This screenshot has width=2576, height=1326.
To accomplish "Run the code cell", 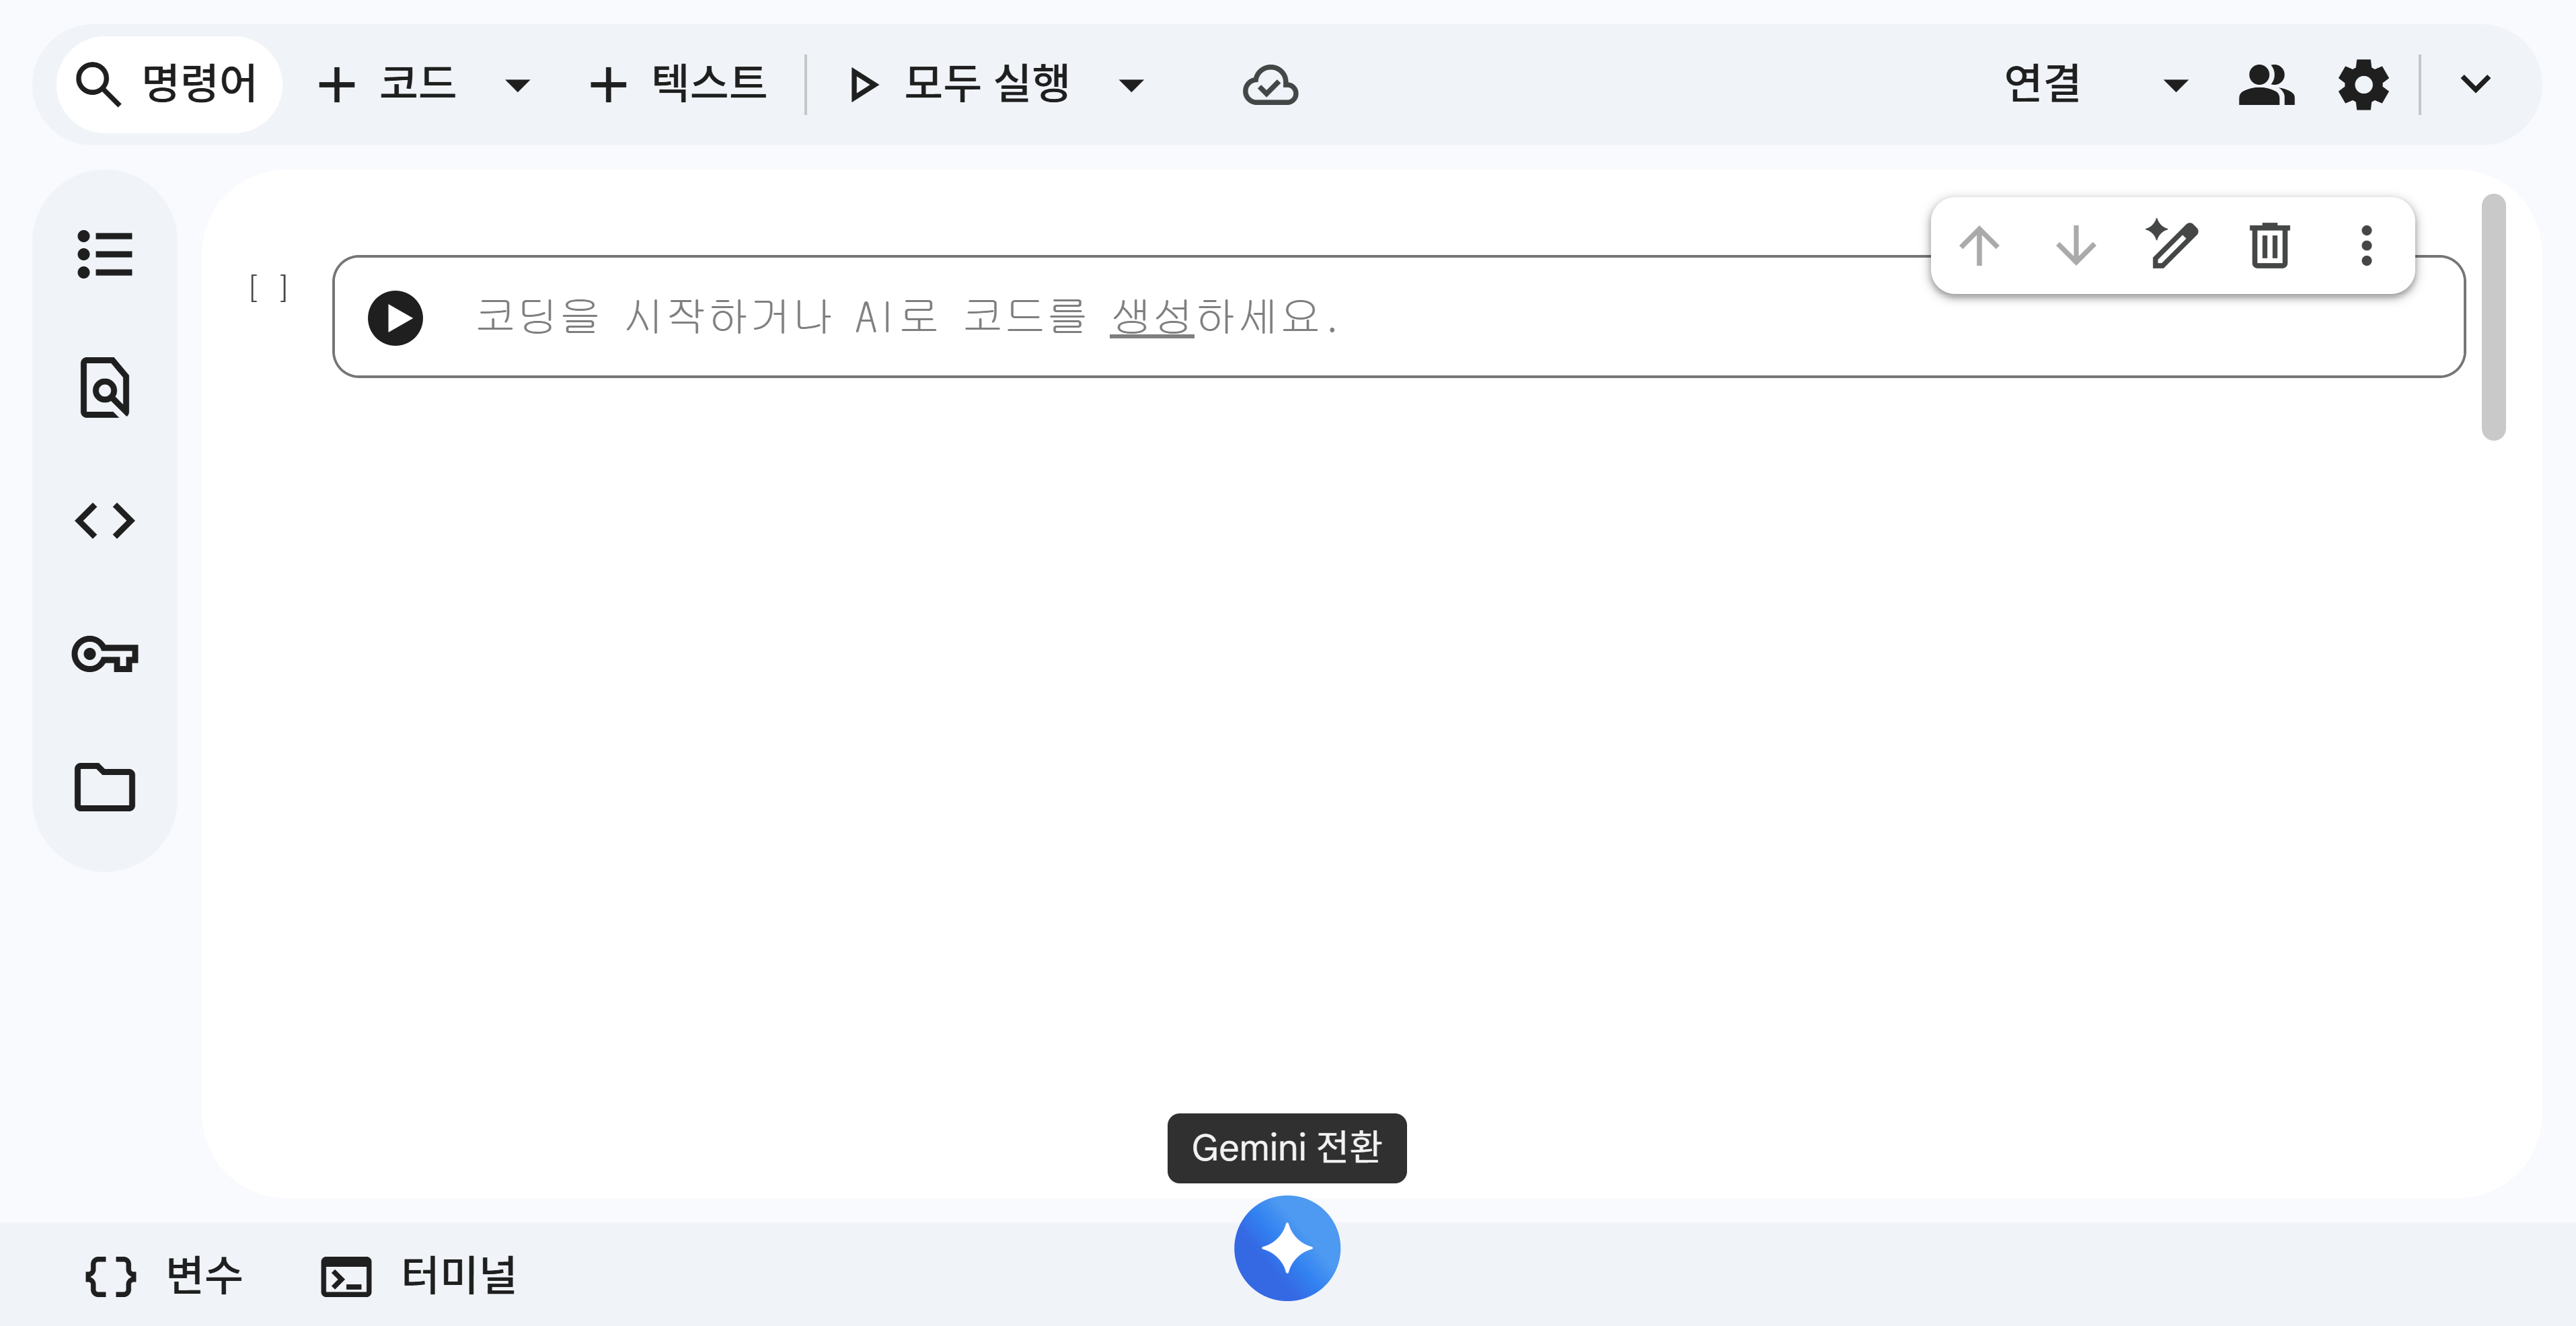I will pyautogui.click(x=395, y=318).
